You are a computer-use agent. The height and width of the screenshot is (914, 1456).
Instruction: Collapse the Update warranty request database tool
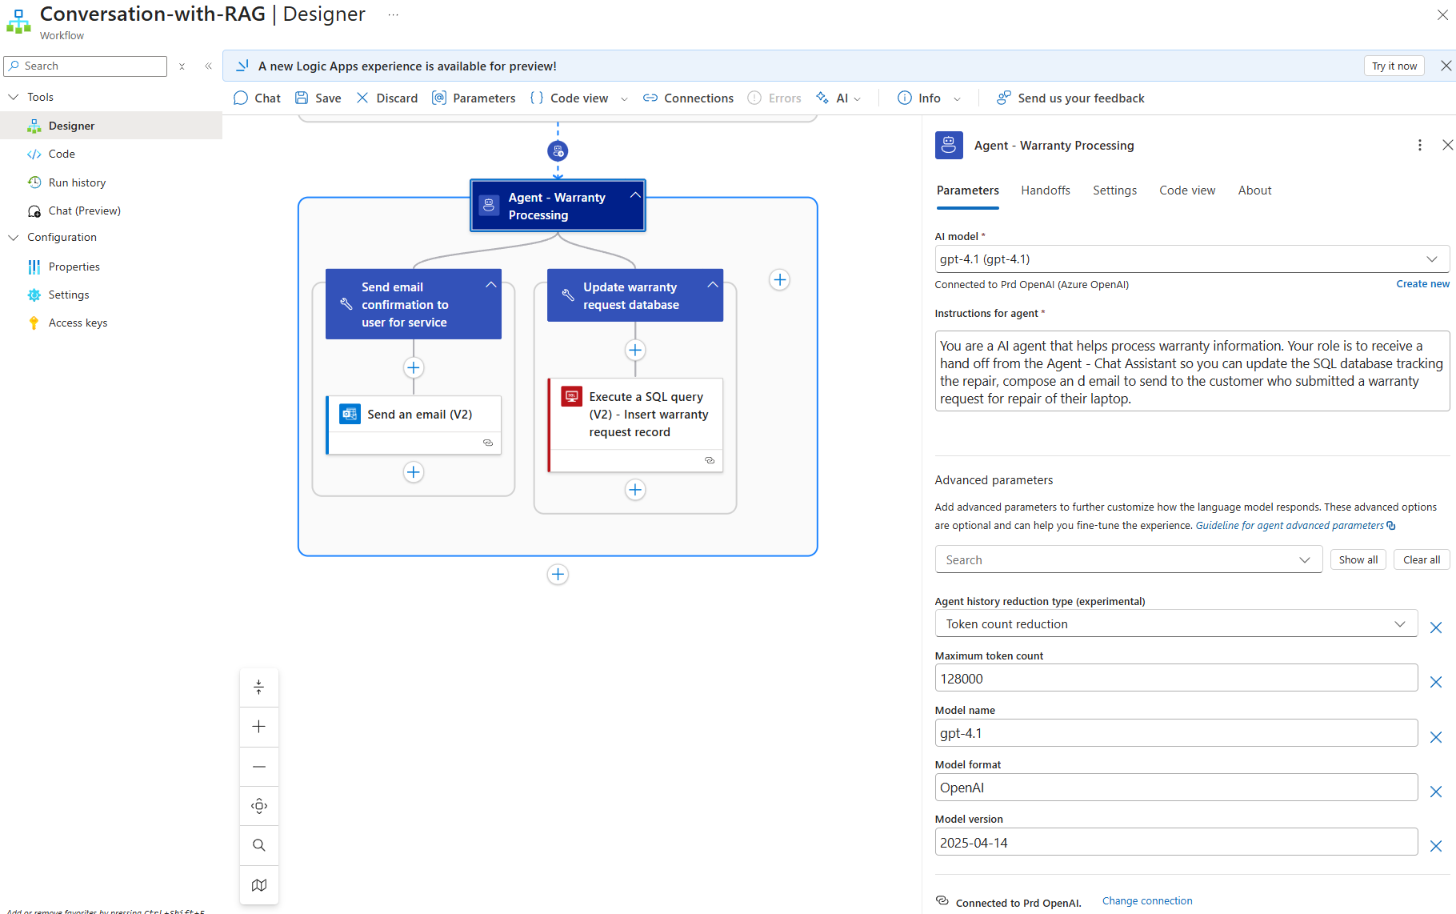pyautogui.click(x=712, y=285)
